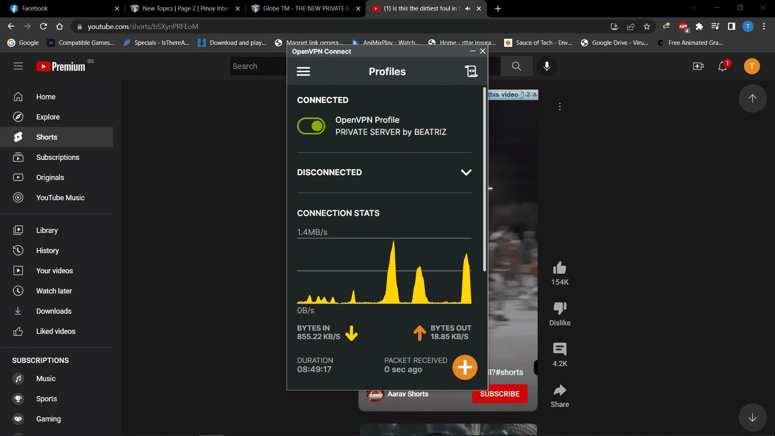Like the short with thumbs up

coord(560,268)
